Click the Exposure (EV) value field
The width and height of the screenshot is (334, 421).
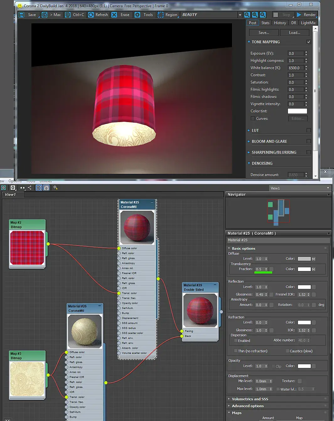tap(296, 53)
